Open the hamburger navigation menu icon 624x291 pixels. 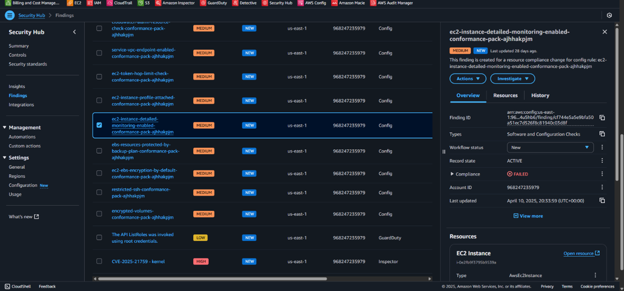pyautogui.click(x=9, y=15)
